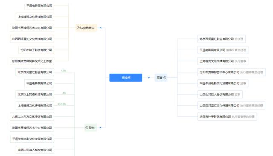Collapse the 高管 branch circle icon
Viewport: 273px width, 156px height.
coord(165,78)
